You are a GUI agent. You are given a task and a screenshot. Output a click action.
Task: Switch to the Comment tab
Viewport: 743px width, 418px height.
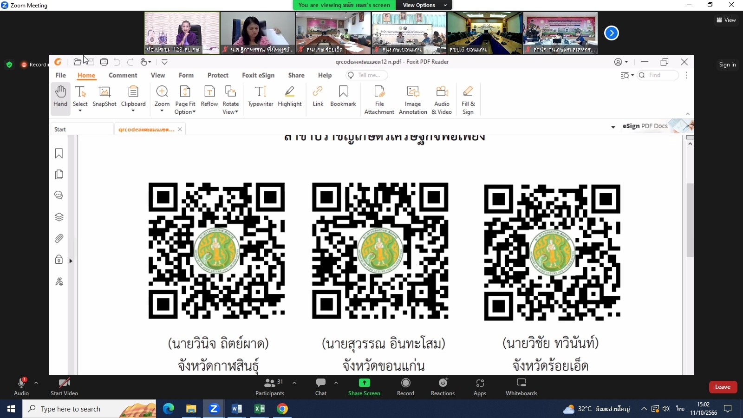tap(123, 75)
